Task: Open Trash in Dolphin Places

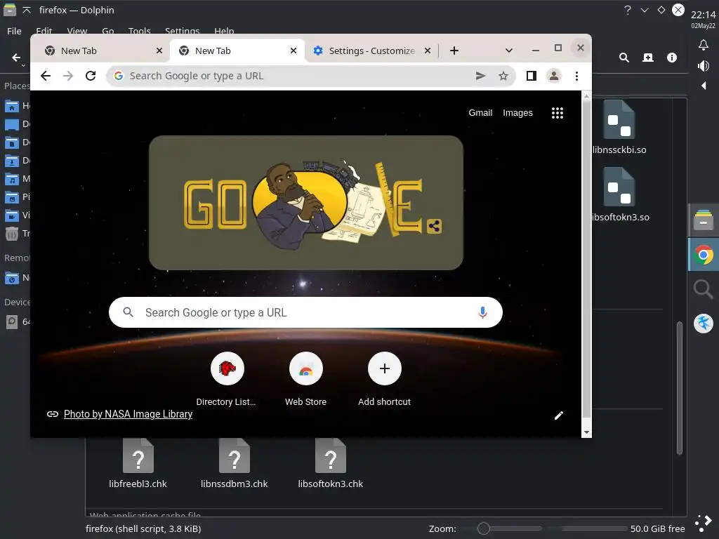Action: coord(17,234)
